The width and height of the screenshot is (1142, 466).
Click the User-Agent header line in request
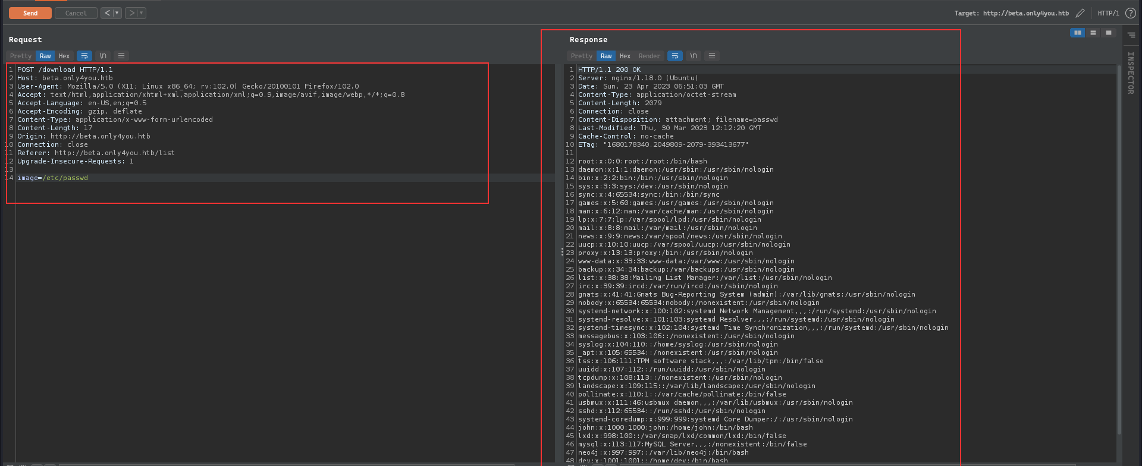188,86
